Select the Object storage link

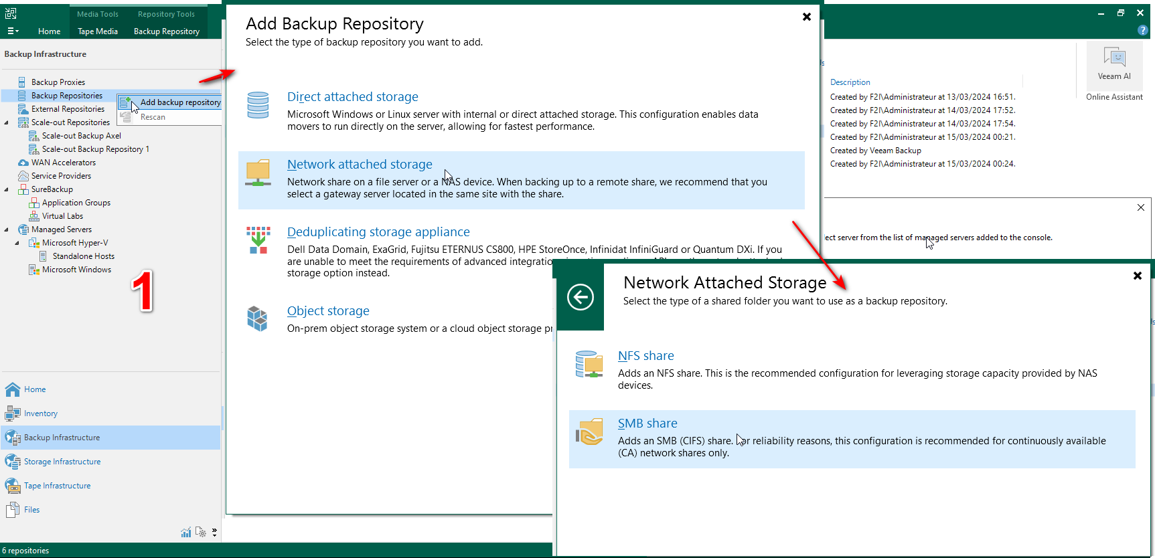[328, 311]
